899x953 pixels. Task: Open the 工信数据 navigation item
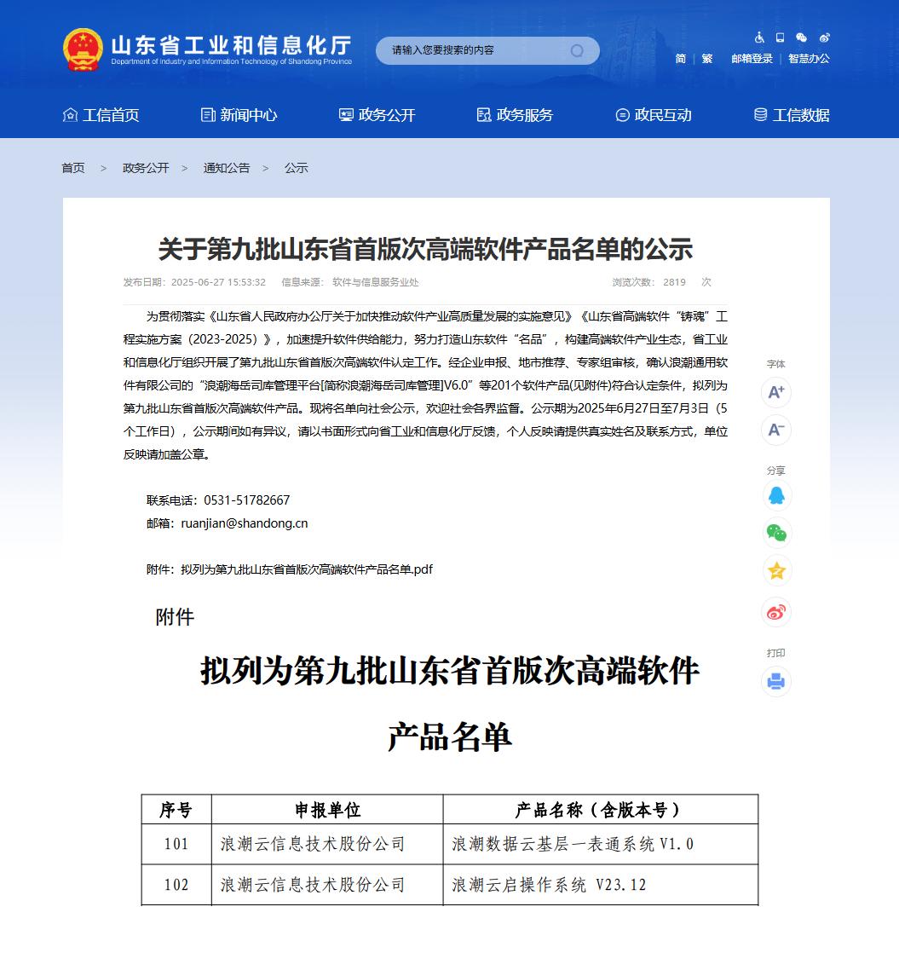click(x=791, y=115)
